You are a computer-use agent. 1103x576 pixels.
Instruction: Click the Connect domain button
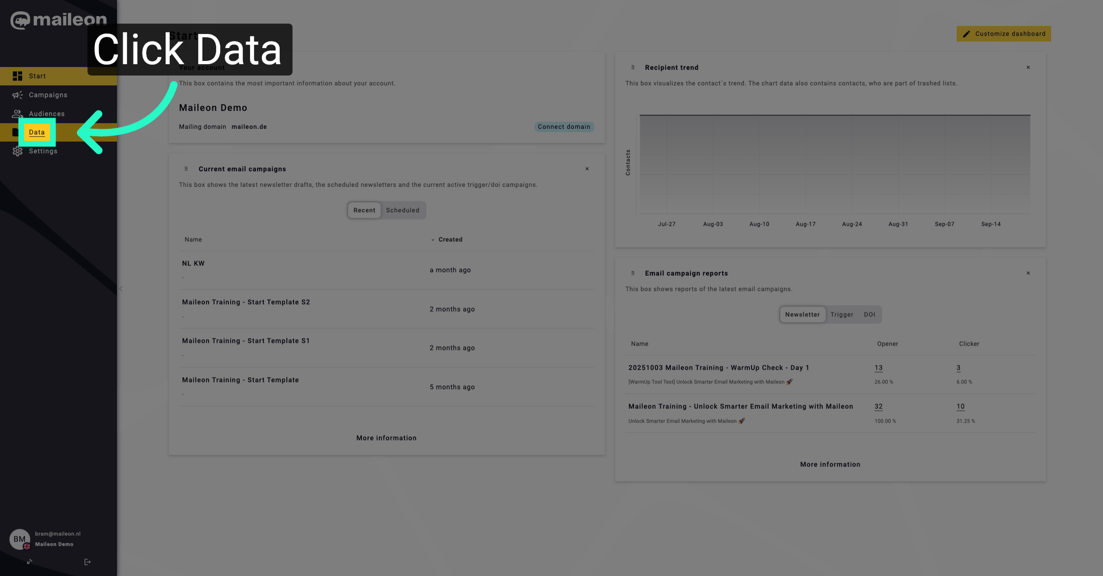click(x=564, y=127)
